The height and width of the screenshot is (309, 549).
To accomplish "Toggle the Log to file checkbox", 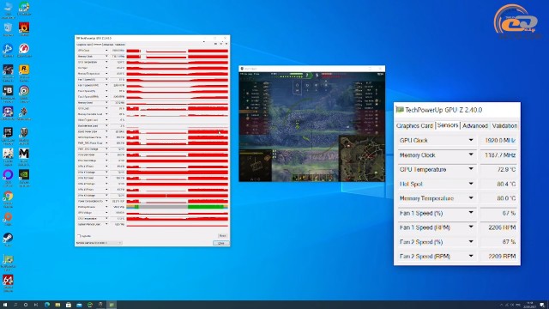I will point(79,236).
